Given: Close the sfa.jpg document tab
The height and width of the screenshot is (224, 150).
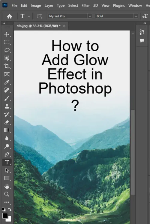Looking at the screenshot, I should (64, 26).
